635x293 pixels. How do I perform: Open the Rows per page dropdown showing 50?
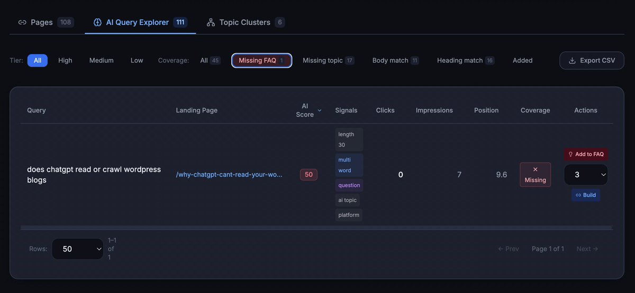click(78, 249)
